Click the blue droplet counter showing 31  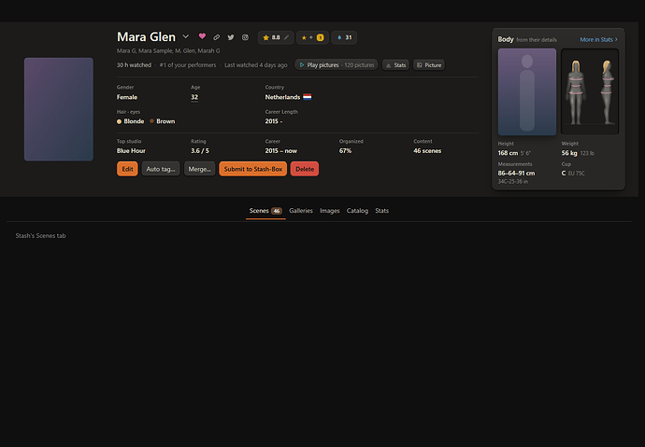coord(344,37)
